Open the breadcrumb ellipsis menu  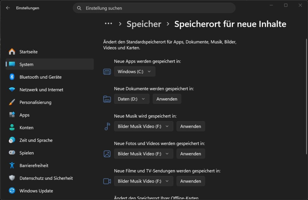coord(108,23)
